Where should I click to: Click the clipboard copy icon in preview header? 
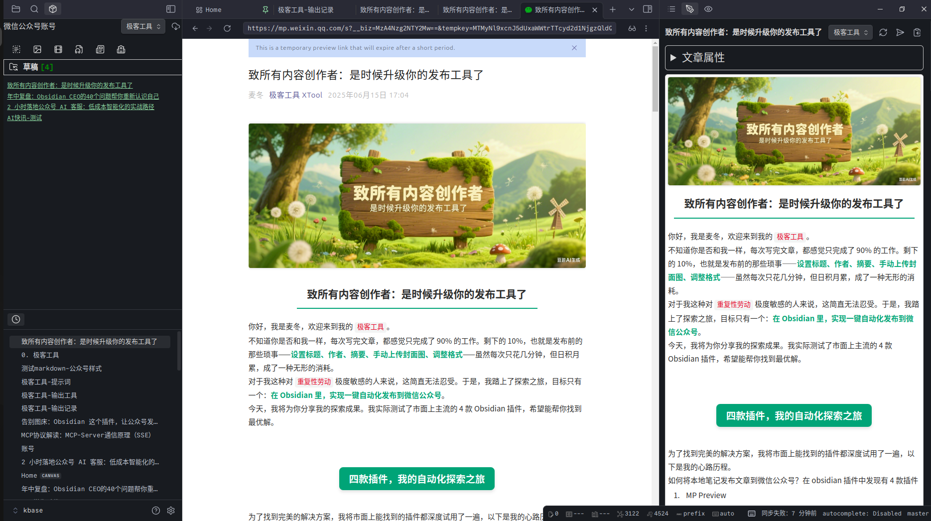click(x=917, y=32)
